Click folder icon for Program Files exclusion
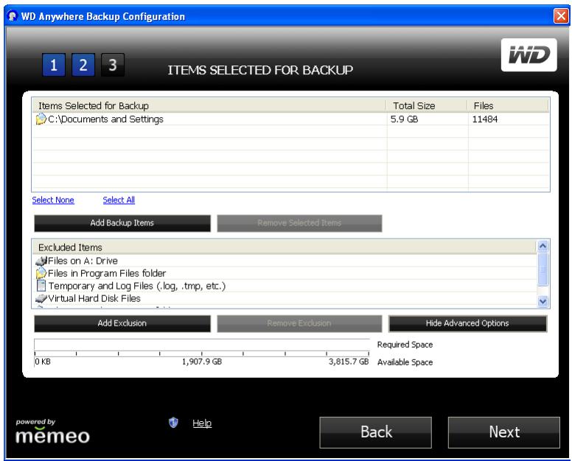Viewport: 572px width, 461px height. click(41, 273)
